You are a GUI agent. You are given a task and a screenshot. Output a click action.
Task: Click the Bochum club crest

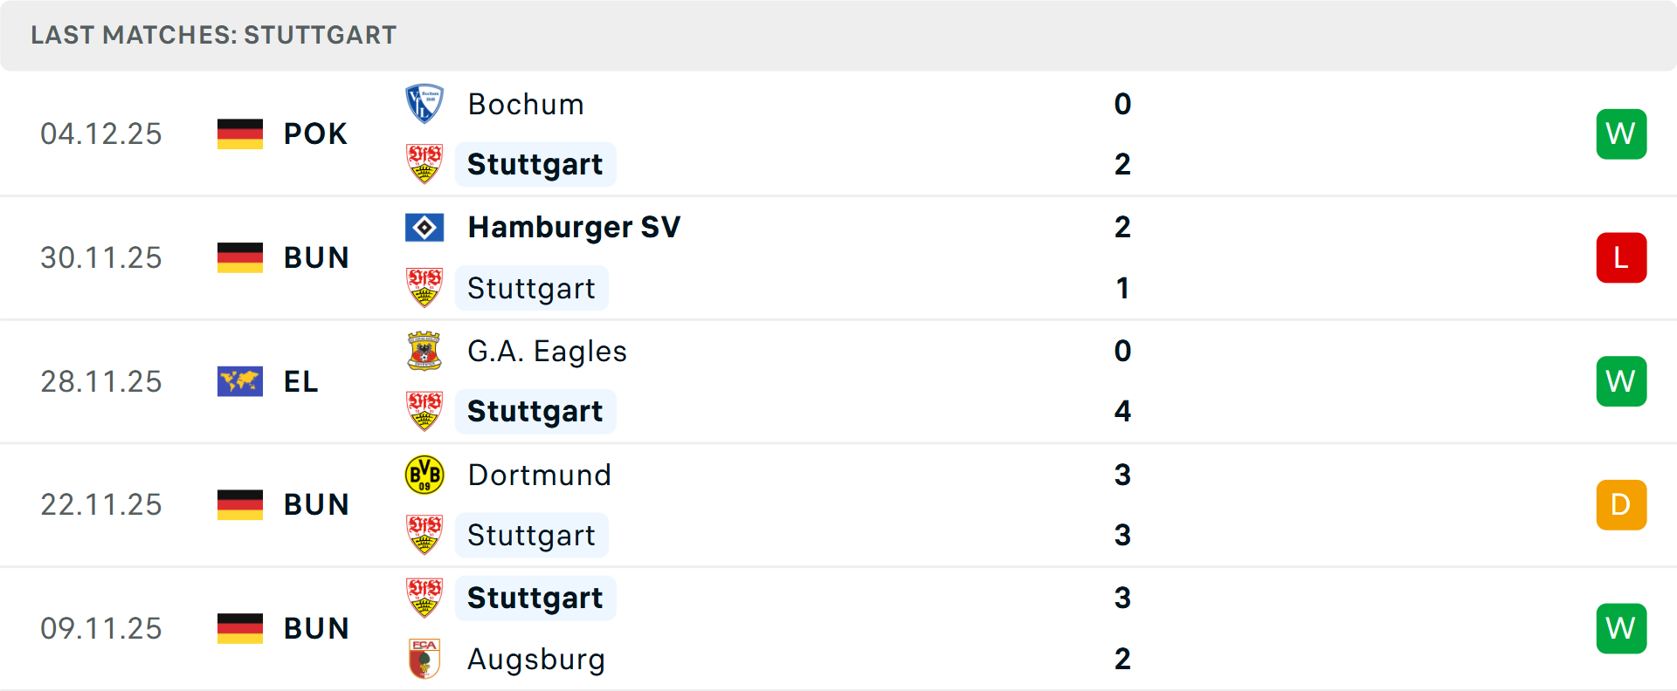tap(424, 104)
